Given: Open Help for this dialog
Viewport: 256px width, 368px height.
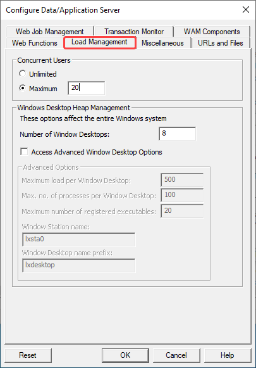Looking at the screenshot, I should click(228, 355).
